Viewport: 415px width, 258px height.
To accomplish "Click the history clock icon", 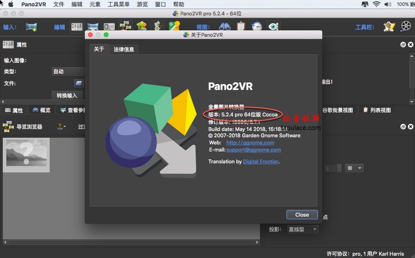I will [x=257, y=26].
